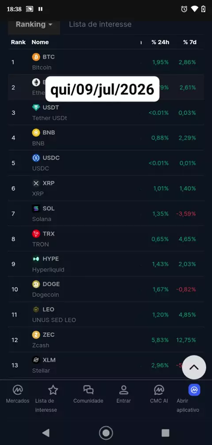Tap Abrir aplicativo button
Viewport: 212px width, 445px height.
pos(188,399)
